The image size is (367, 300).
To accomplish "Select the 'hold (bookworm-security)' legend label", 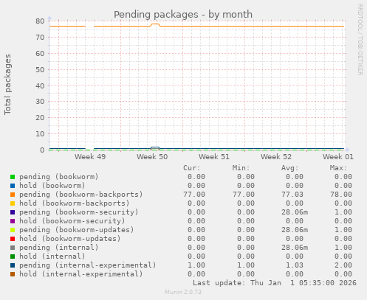I will 72,221.
